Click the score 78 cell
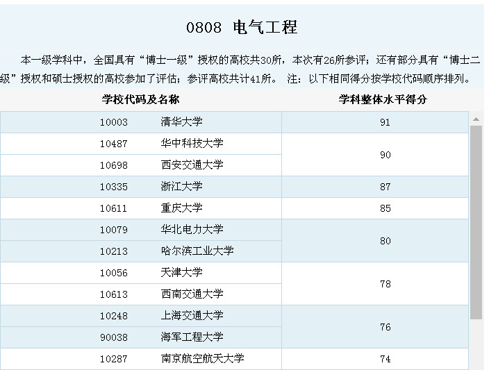 point(375,284)
